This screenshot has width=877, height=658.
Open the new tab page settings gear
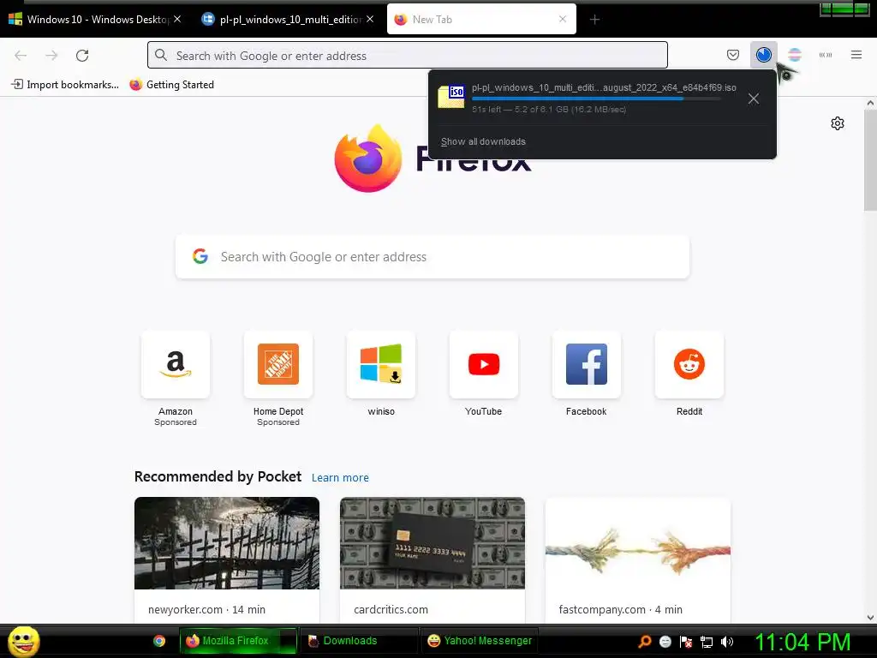click(838, 123)
